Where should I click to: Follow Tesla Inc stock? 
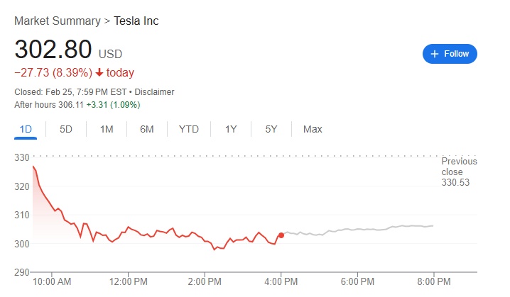(450, 54)
